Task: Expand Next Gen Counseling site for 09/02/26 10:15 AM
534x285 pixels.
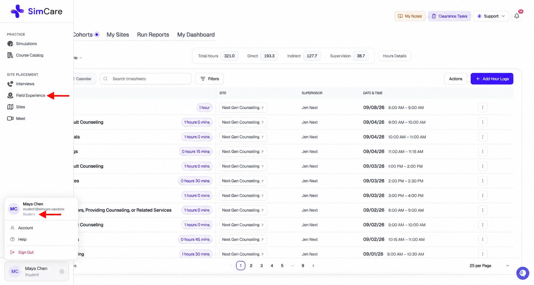Action: [243, 239]
